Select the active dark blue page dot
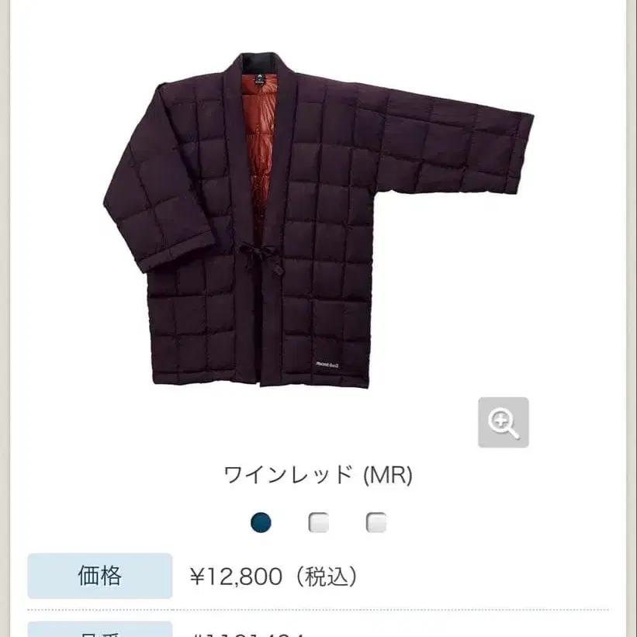The image size is (637, 637). (x=261, y=522)
